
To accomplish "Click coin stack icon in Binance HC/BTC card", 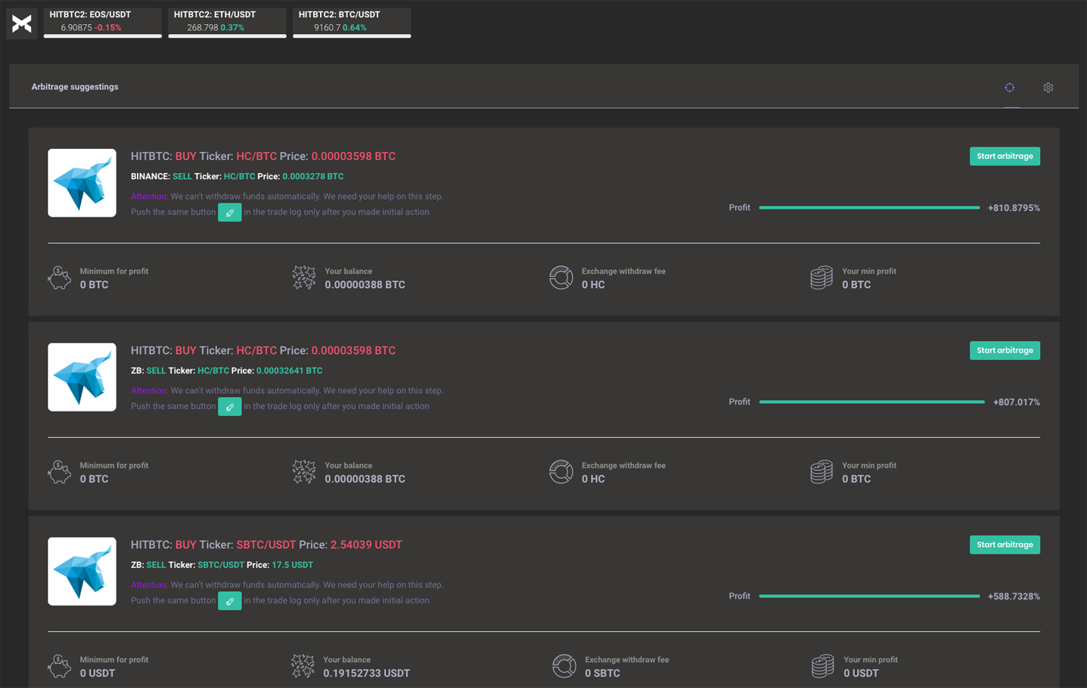I will (821, 277).
